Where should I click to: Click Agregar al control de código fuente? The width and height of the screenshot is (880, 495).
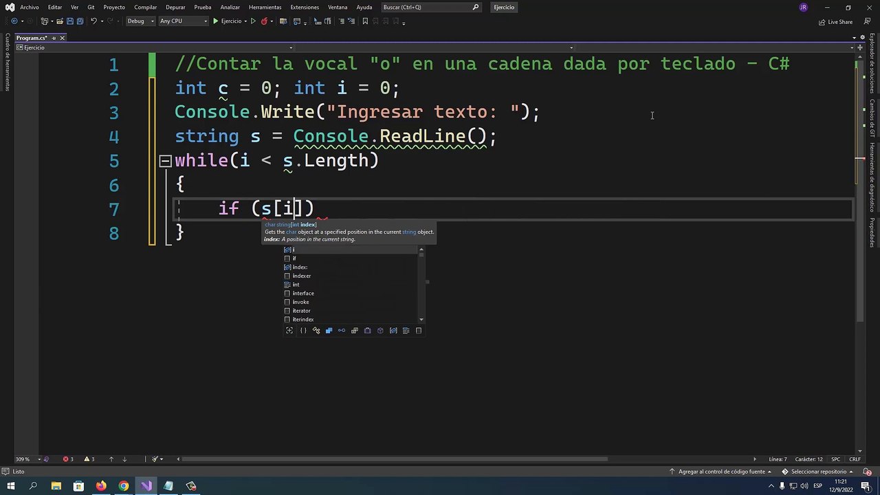(x=720, y=472)
